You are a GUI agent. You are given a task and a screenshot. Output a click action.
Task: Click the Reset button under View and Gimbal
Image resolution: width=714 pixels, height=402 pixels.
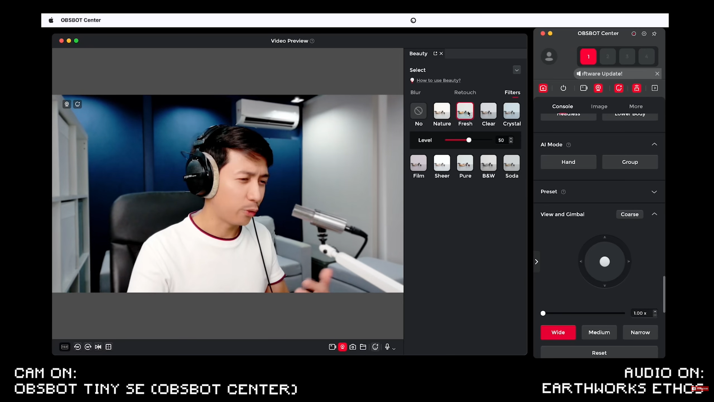599,352
